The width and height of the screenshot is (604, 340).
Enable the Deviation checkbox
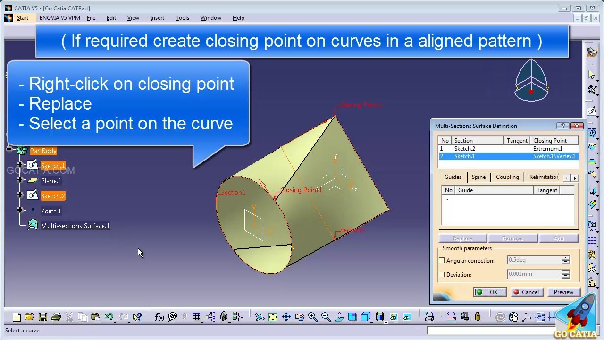coord(442,274)
